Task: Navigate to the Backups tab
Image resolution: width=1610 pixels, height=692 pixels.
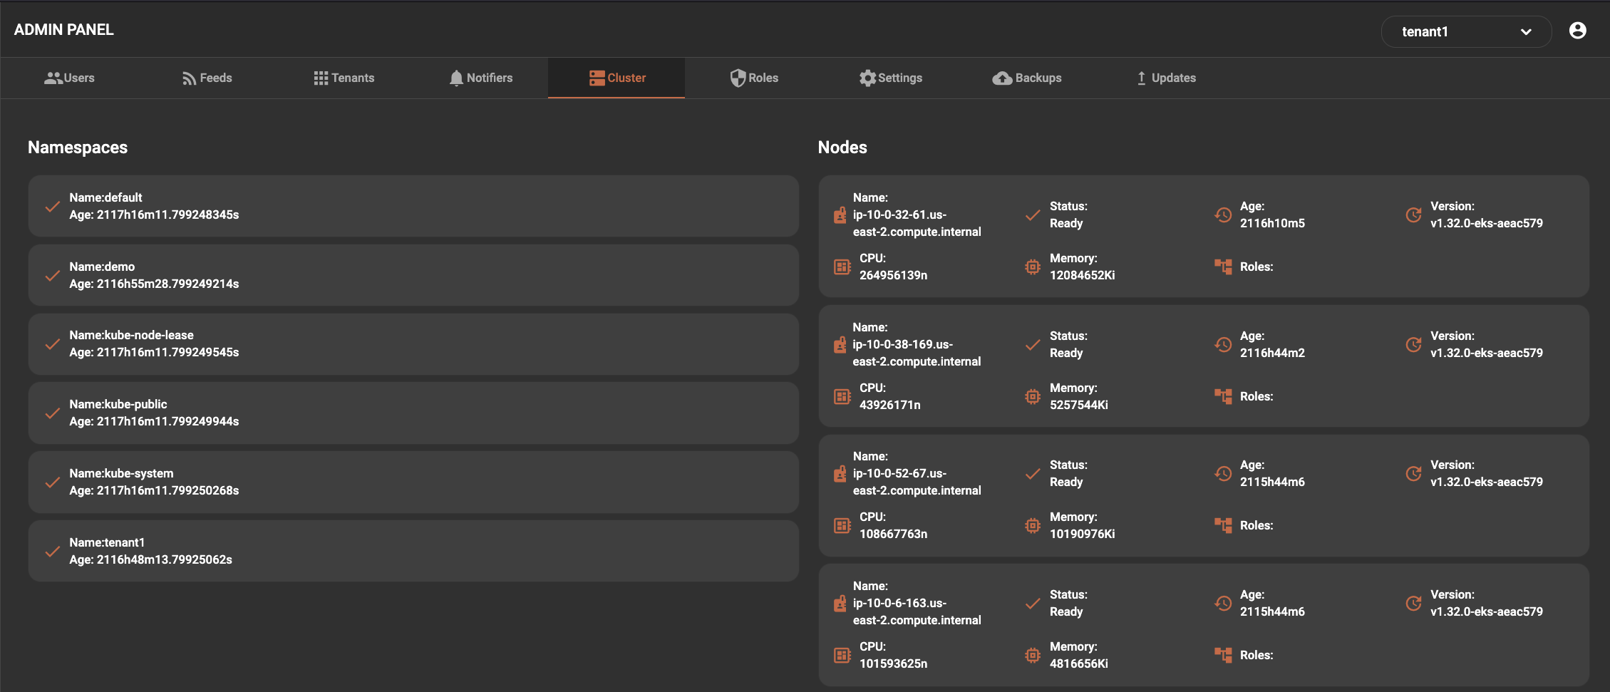Action: [x=1027, y=78]
